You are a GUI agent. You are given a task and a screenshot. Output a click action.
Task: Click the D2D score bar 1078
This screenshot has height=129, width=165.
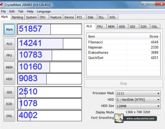(50, 104)
